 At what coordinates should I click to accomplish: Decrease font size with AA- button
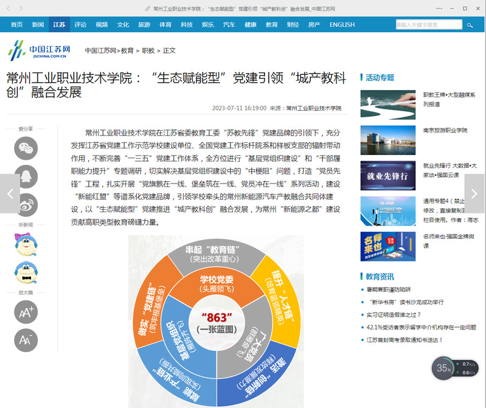click(x=26, y=340)
